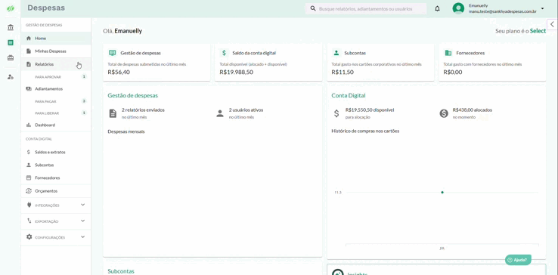This screenshot has height=275, width=558.
Task: Click the Subcontas section heading at bottom
Action: (x=121, y=271)
